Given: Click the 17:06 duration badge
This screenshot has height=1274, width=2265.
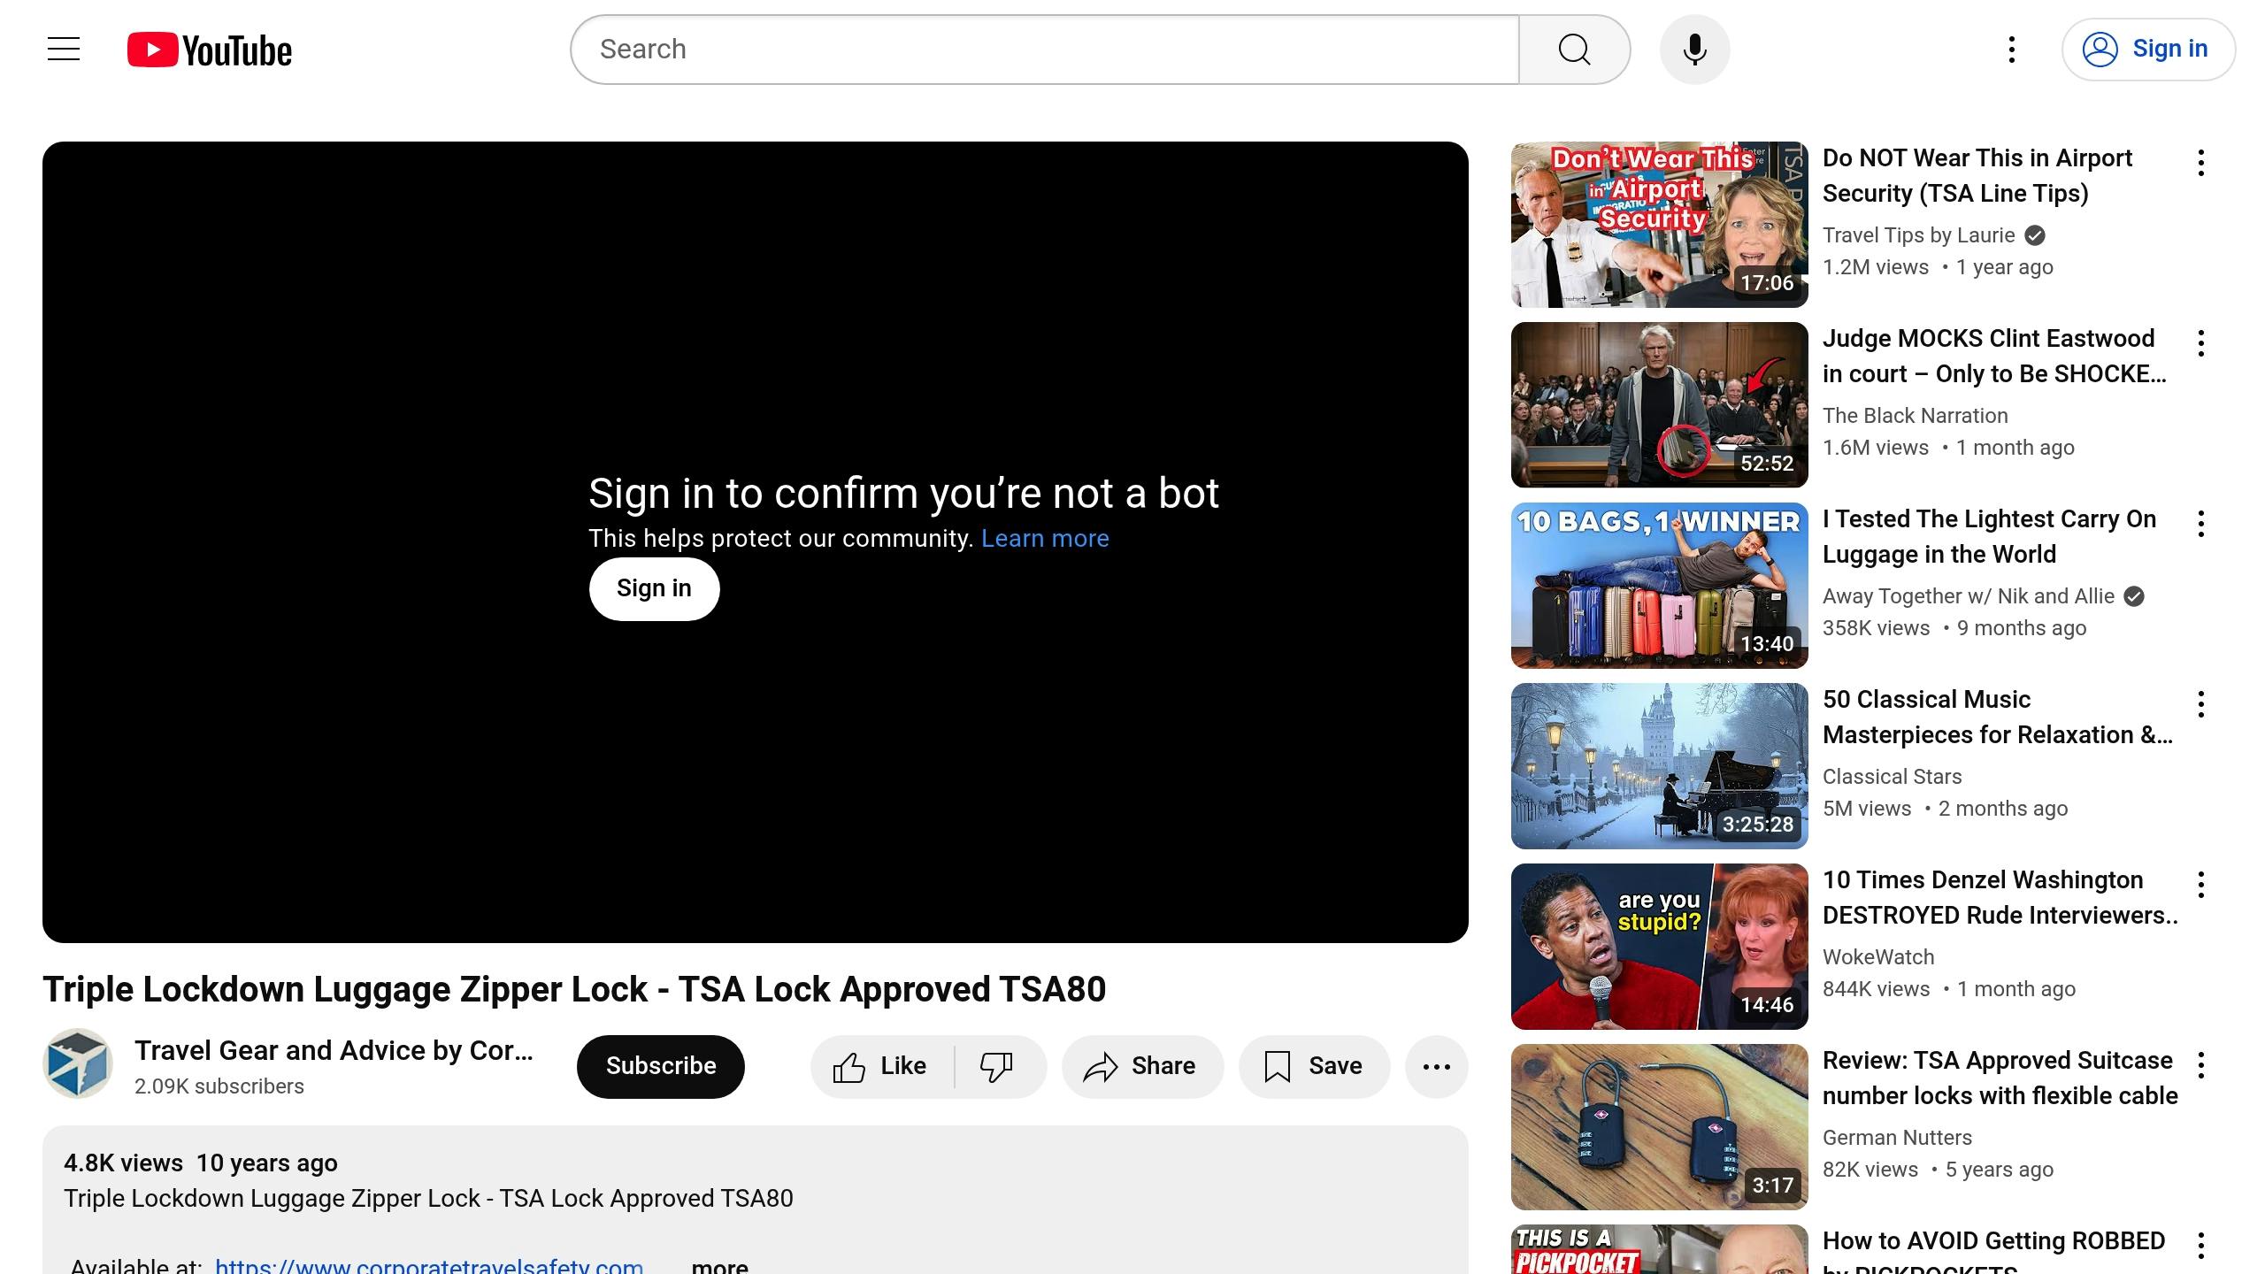Looking at the screenshot, I should click(1767, 283).
